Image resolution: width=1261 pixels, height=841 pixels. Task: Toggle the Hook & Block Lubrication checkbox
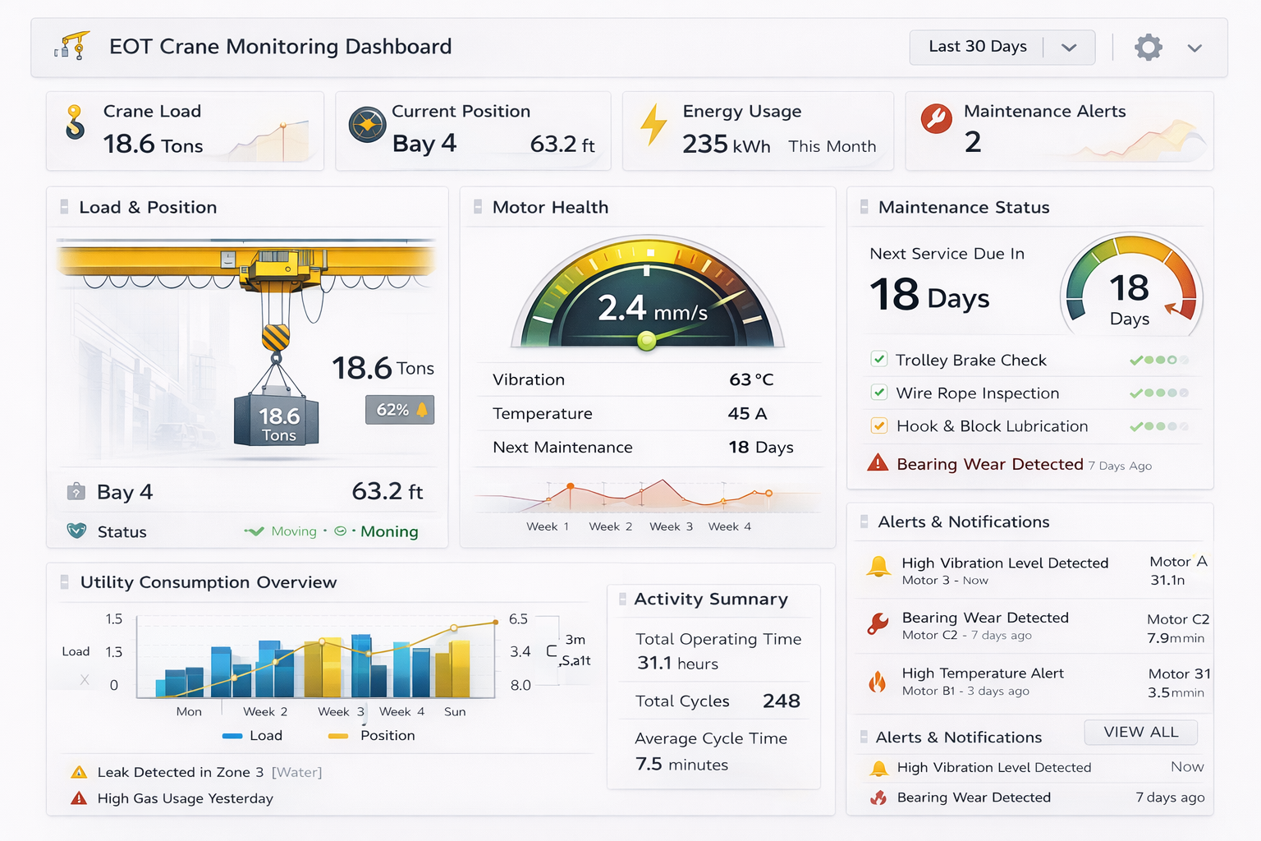click(879, 425)
